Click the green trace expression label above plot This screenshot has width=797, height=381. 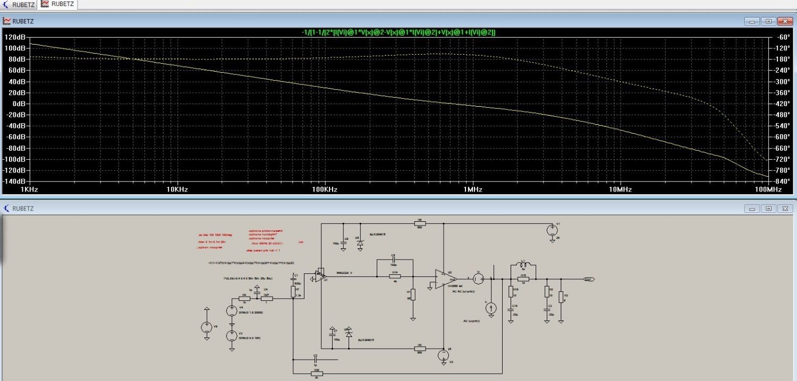[x=398, y=33]
